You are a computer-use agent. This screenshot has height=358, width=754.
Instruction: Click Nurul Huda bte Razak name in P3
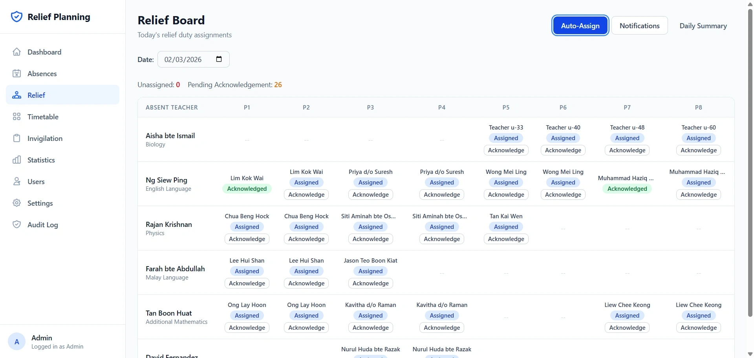370,349
